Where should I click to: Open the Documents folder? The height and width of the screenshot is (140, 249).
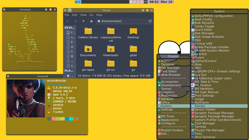click(x=88, y=51)
